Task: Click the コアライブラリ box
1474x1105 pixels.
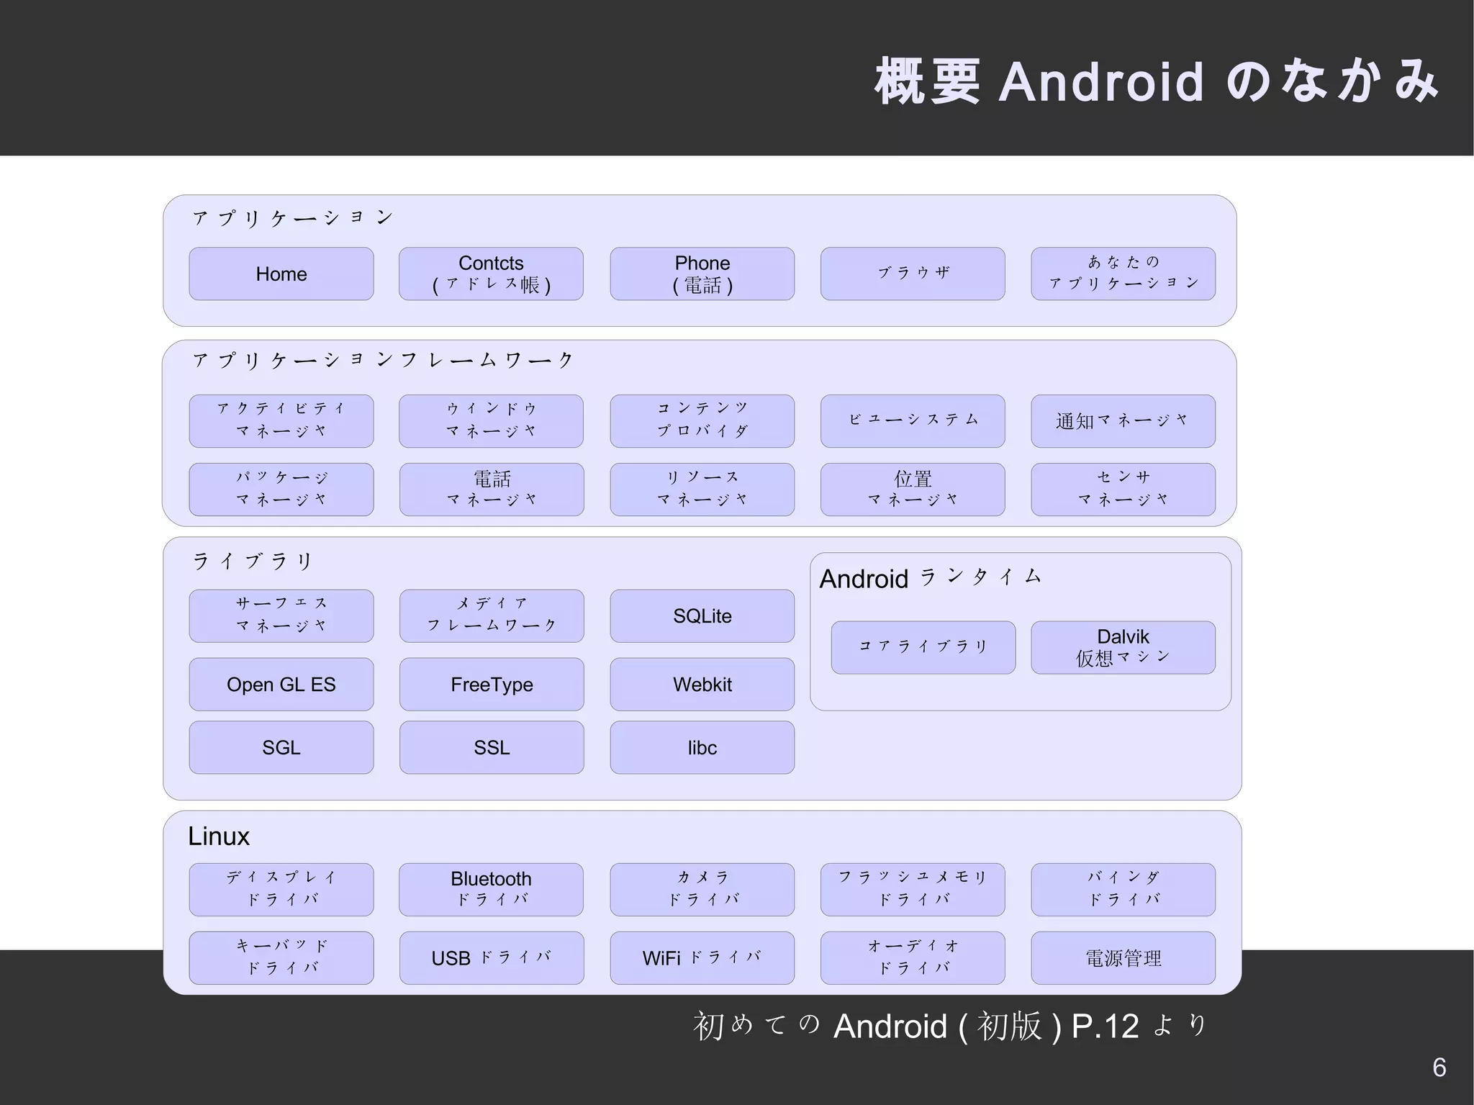Action: click(923, 647)
